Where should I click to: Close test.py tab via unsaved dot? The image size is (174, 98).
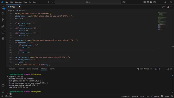[19, 7]
